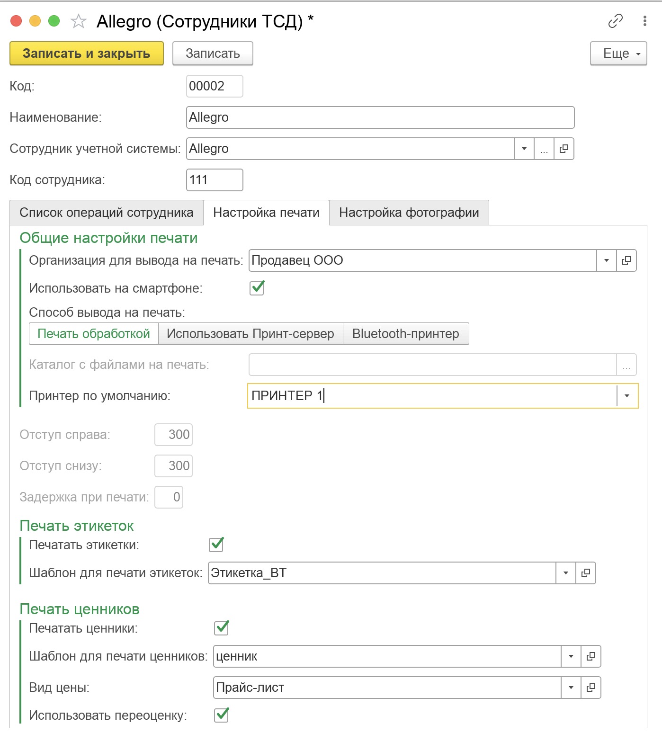
Task: Select Bluetooth-принтер output method
Action: click(x=406, y=334)
